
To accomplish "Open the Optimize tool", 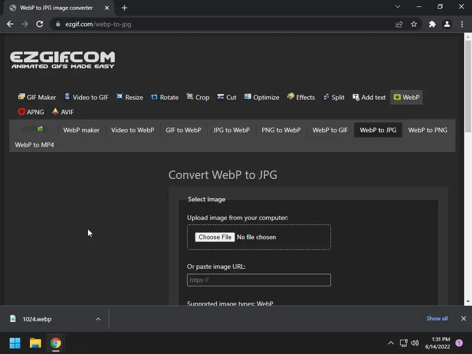I will coord(262,97).
